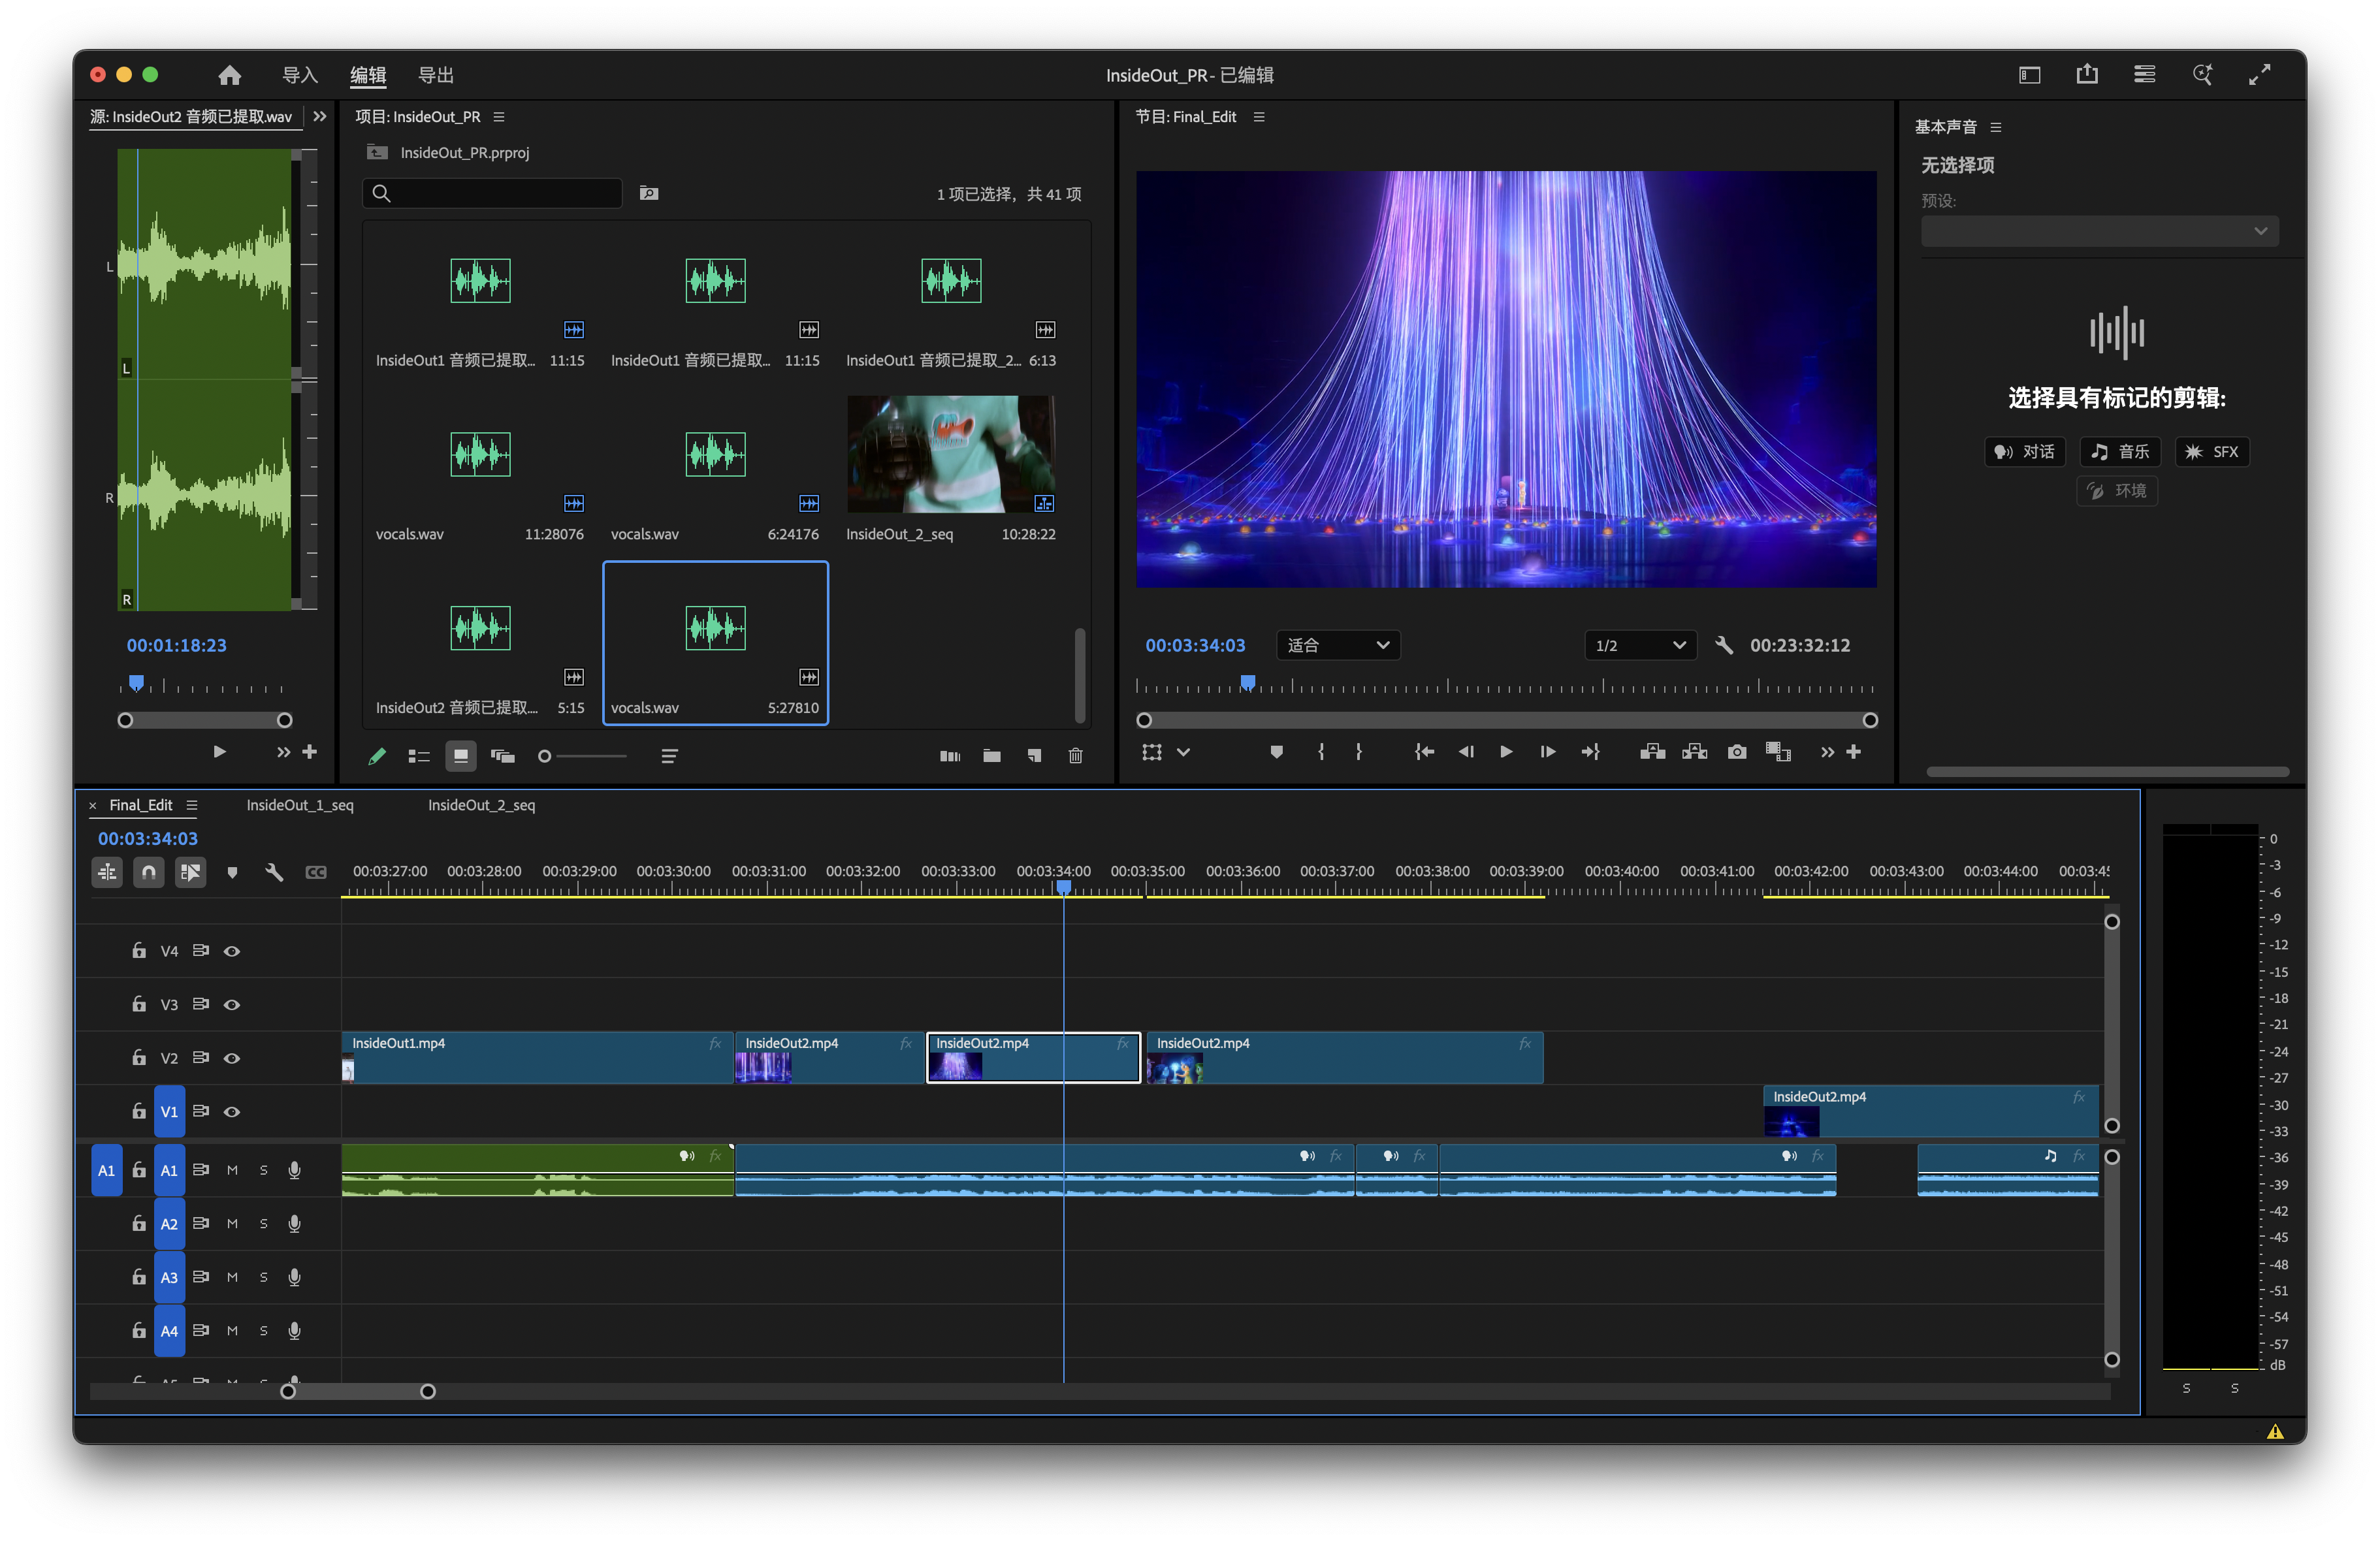The image size is (2380, 1541).
Task: Toggle closed captions track icon
Action: tap(316, 872)
